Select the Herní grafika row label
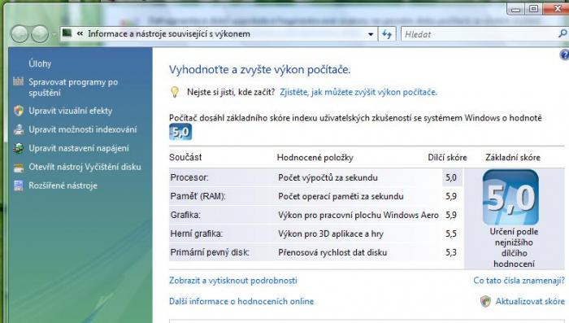This screenshot has width=569, height=323. (197, 234)
